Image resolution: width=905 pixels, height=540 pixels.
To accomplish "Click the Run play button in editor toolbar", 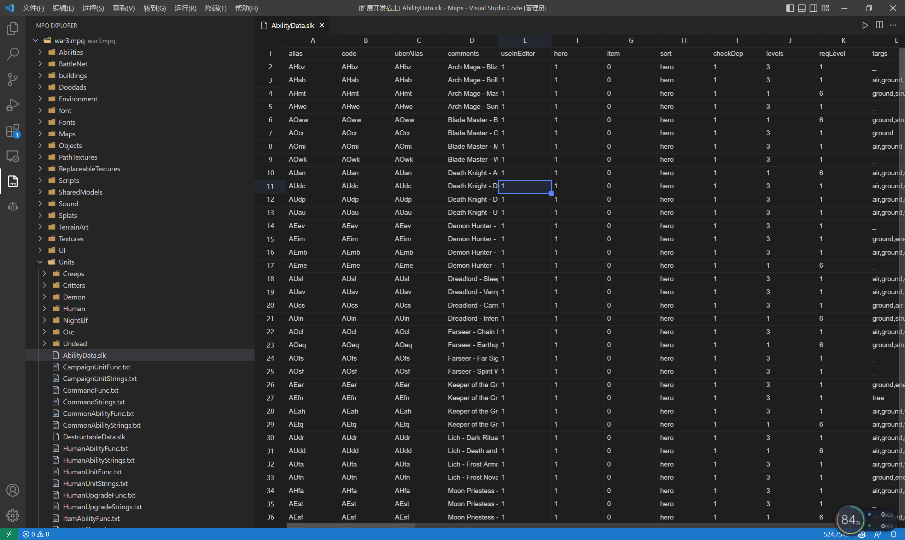I will pos(865,25).
